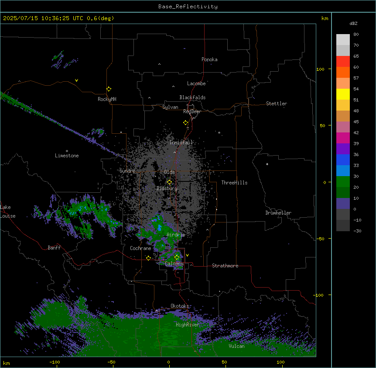The height and width of the screenshot is (368, 376).
Task: Select the dark green 20–10 dBZ legend swatch
Action: [343, 192]
